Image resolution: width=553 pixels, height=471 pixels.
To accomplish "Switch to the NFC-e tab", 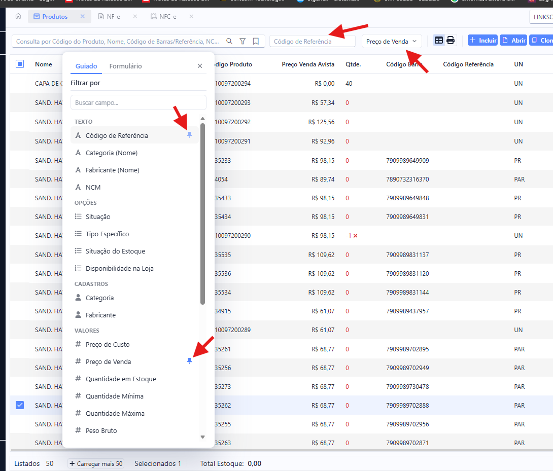I will [167, 17].
